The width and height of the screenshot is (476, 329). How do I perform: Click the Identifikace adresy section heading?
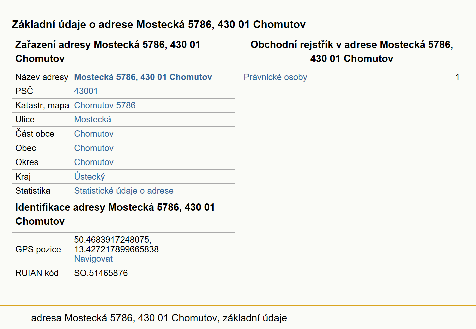pos(115,214)
